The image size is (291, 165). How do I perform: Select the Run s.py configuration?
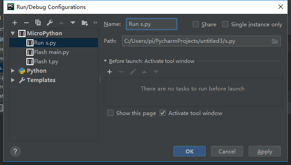tap(54, 43)
